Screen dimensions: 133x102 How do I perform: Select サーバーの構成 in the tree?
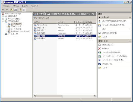pyautogui.click(x=14, y=19)
